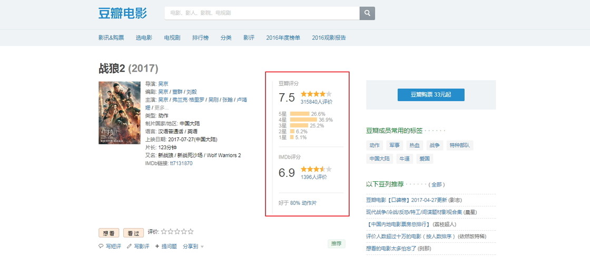Click the magnifier search button
This screenshot has height=257, width=590.
[x=367, y=13]
